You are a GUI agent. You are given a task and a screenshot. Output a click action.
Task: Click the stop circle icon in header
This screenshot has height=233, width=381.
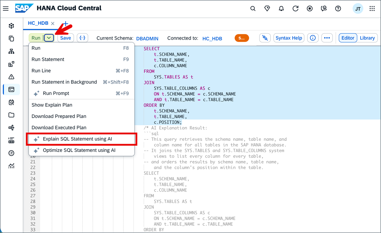[x=310, y=9]
